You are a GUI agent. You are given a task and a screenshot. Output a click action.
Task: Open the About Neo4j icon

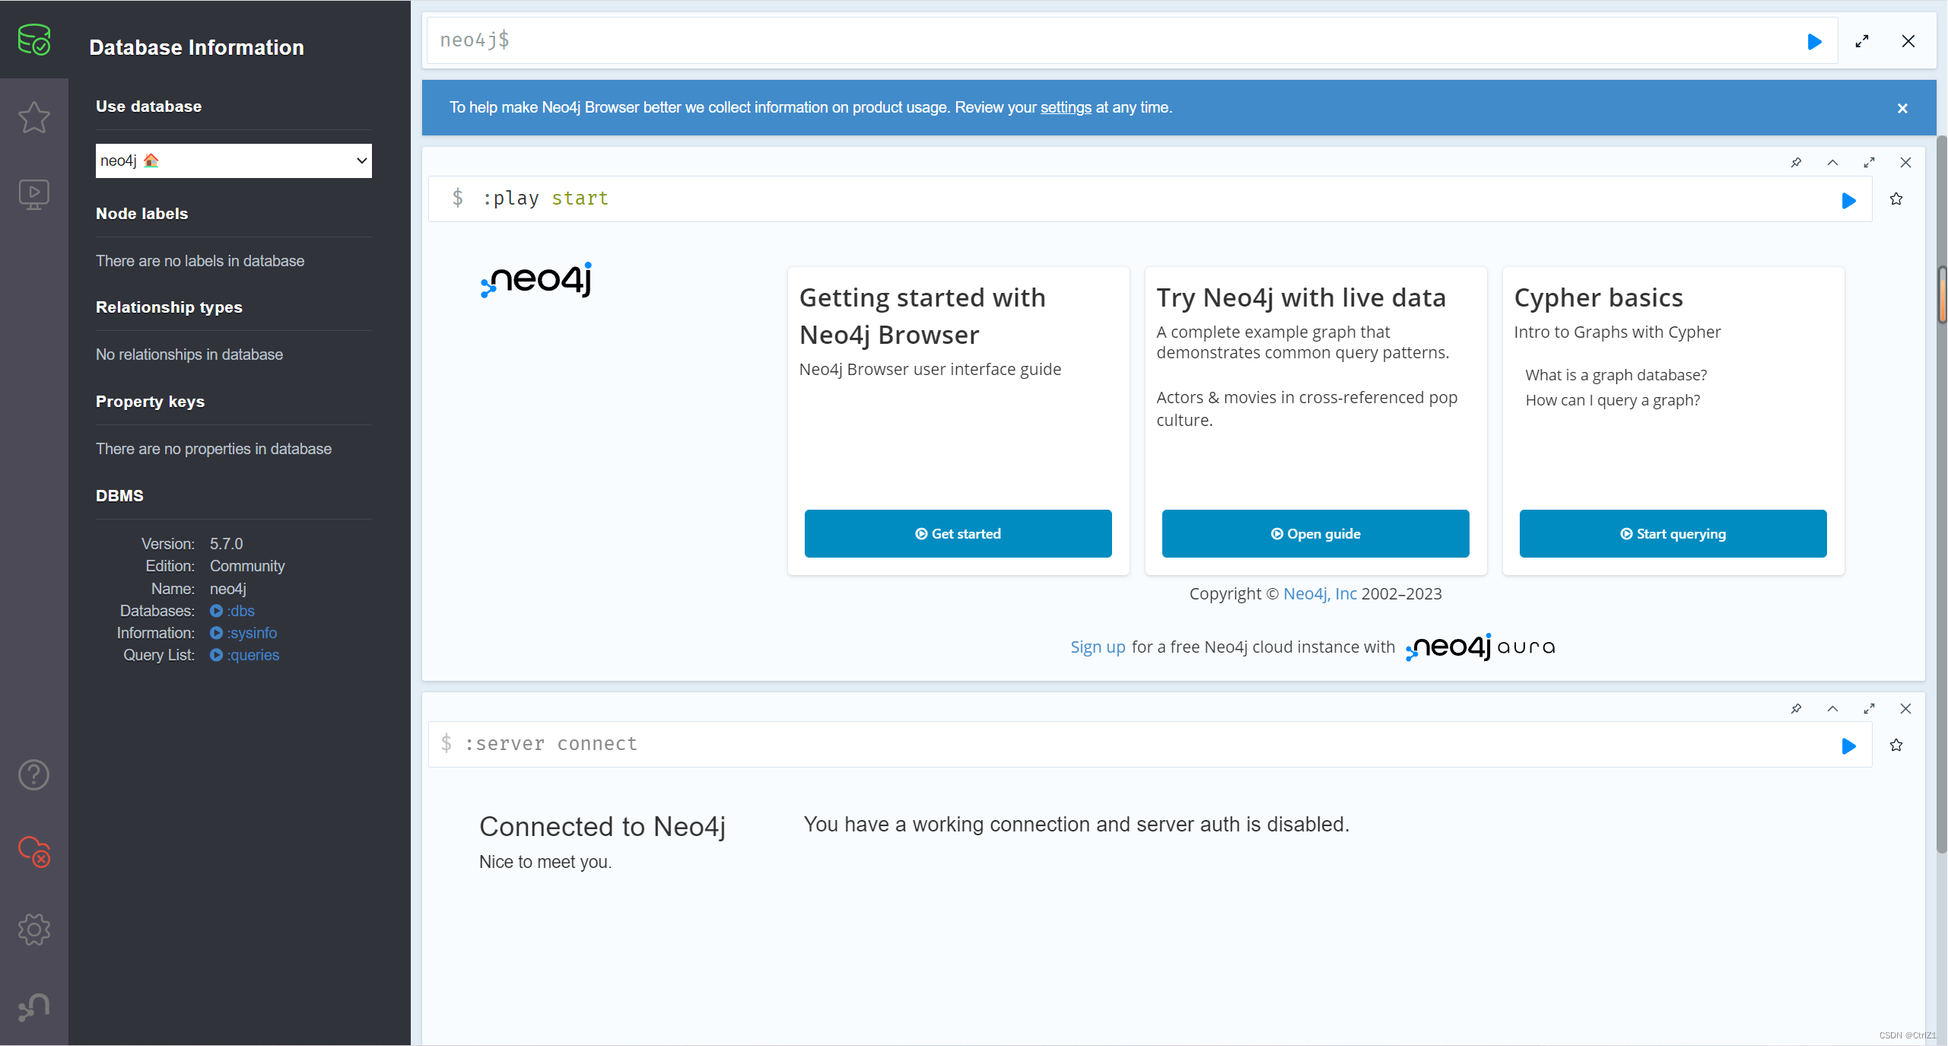coord(34,1007)
